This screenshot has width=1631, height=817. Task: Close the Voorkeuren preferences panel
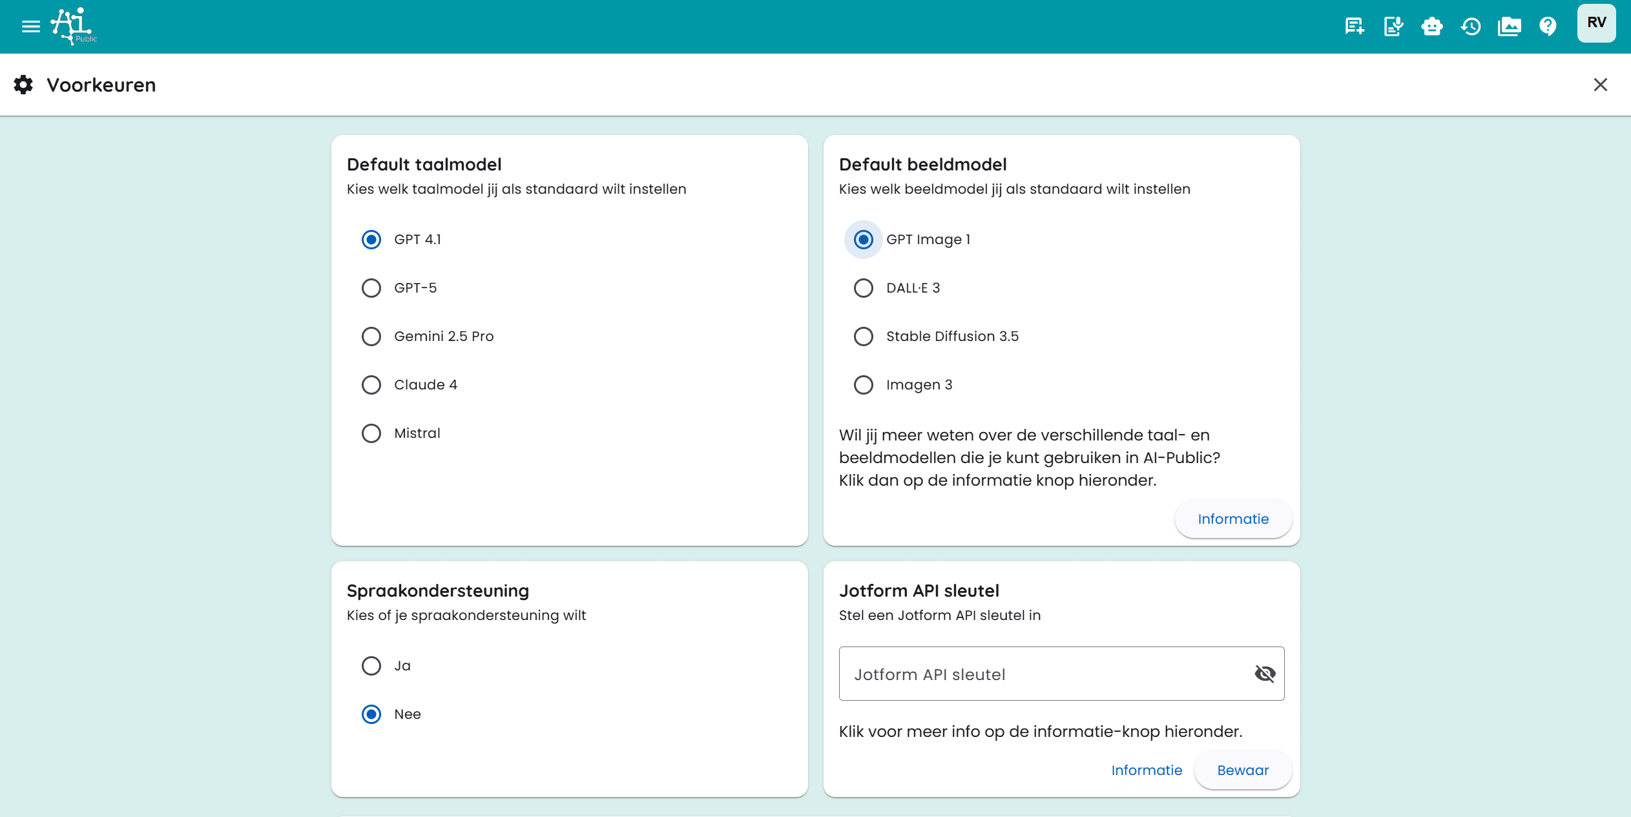click(1600, 85)
